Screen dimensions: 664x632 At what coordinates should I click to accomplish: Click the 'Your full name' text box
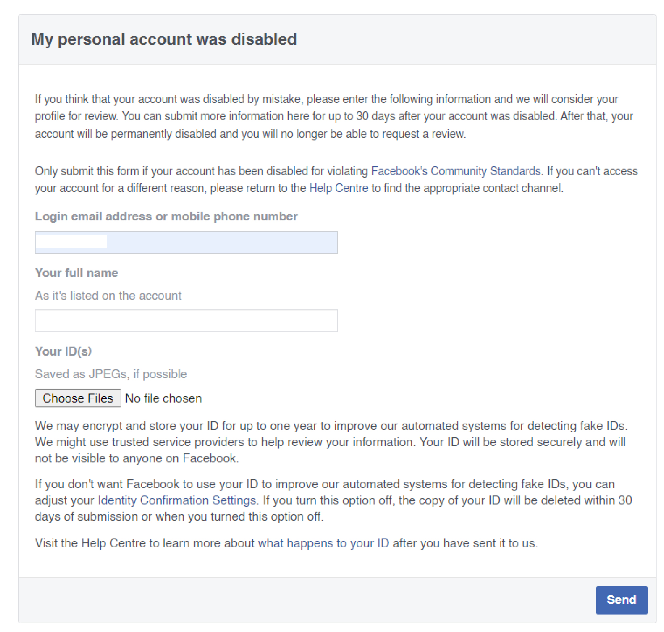pos(186,320)
